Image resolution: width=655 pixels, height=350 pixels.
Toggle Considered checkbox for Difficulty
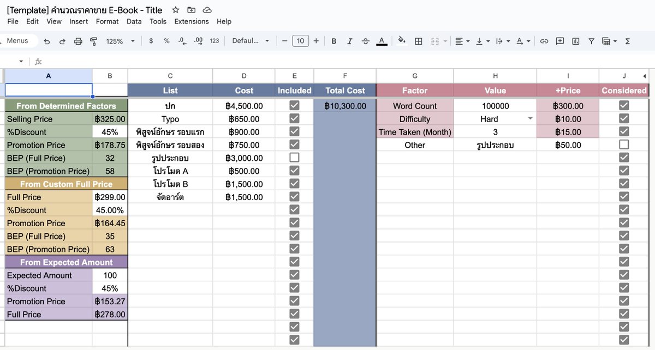pos(624,118)
